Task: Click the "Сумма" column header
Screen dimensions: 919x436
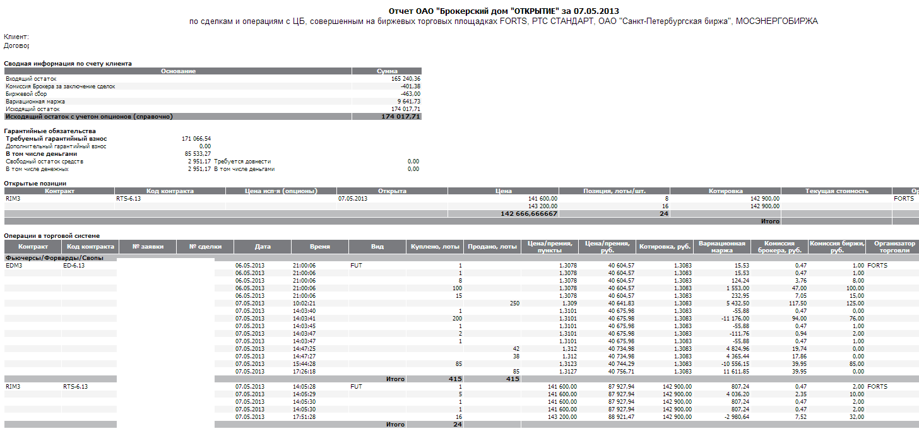Action: [386, 71]
